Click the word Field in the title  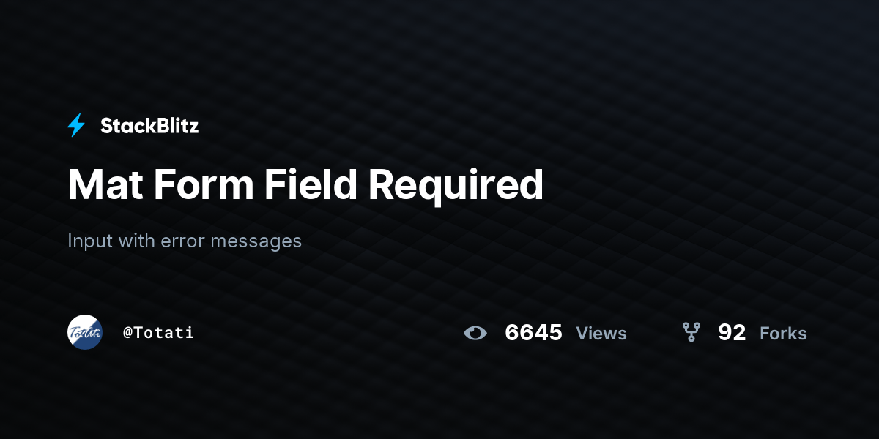(311, 184)
